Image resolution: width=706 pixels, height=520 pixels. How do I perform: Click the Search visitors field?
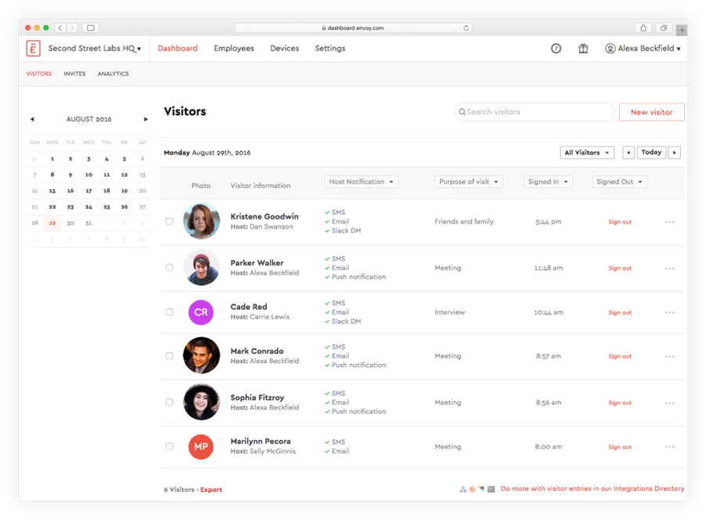[x=534, y=112]
